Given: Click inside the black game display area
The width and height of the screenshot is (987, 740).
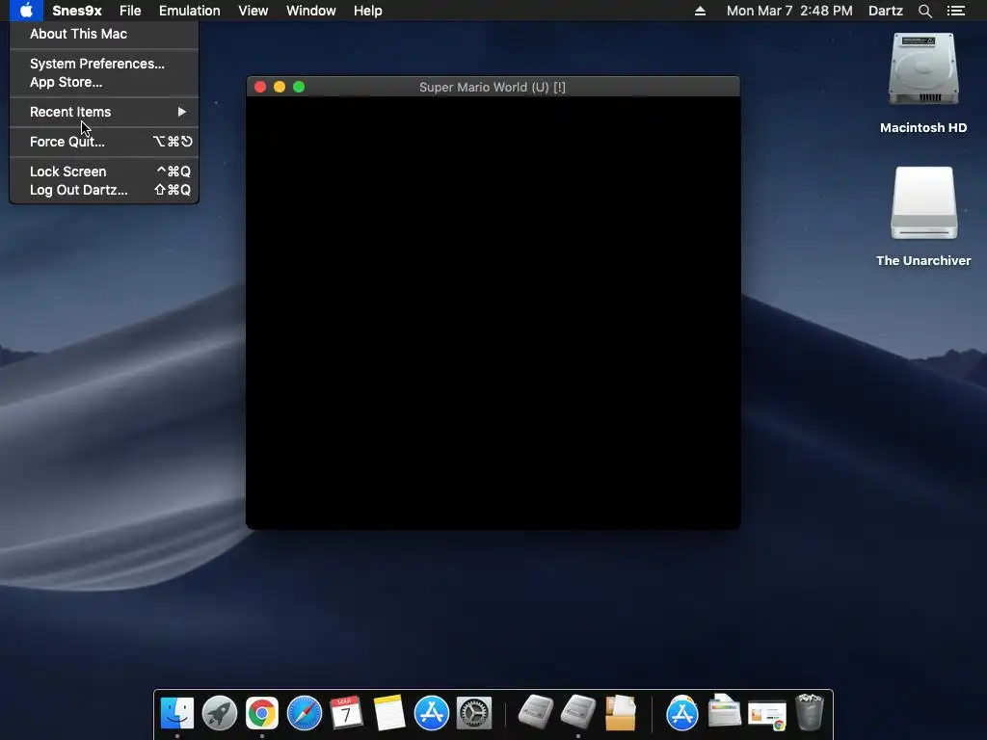Looking at the screenshot, I should [x=493, y=313].
